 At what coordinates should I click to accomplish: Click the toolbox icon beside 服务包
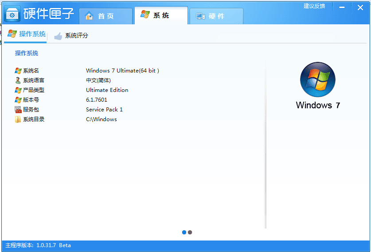click(x=18, y=110)
